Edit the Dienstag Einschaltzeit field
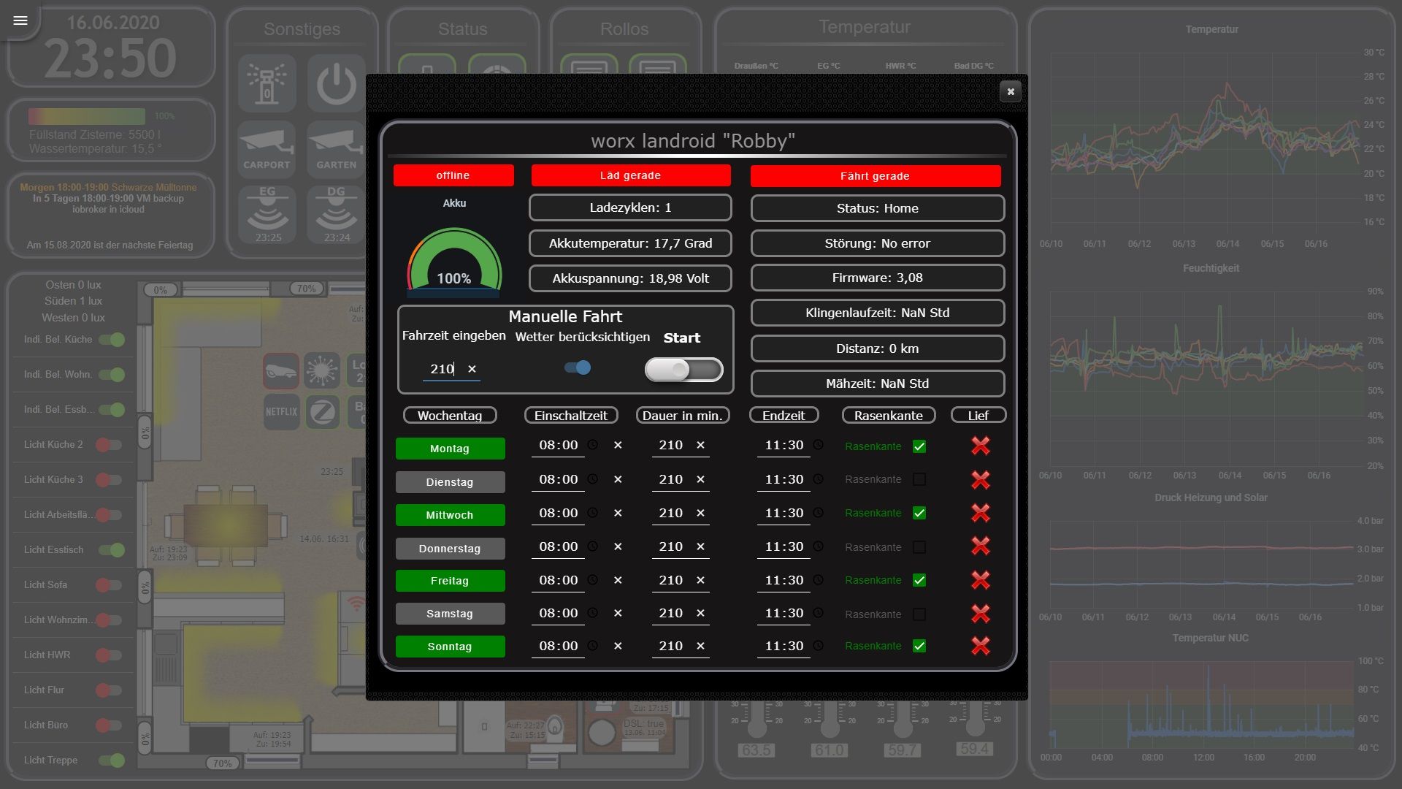Image resolution: width=1402 pixels, height=789 pixels. 559,479
